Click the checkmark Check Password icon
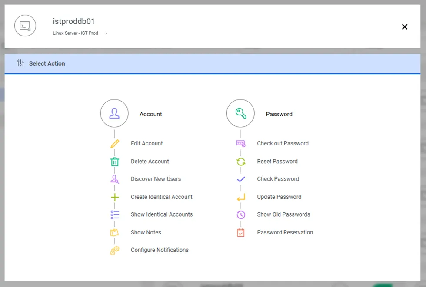 (x=241, y=179)
